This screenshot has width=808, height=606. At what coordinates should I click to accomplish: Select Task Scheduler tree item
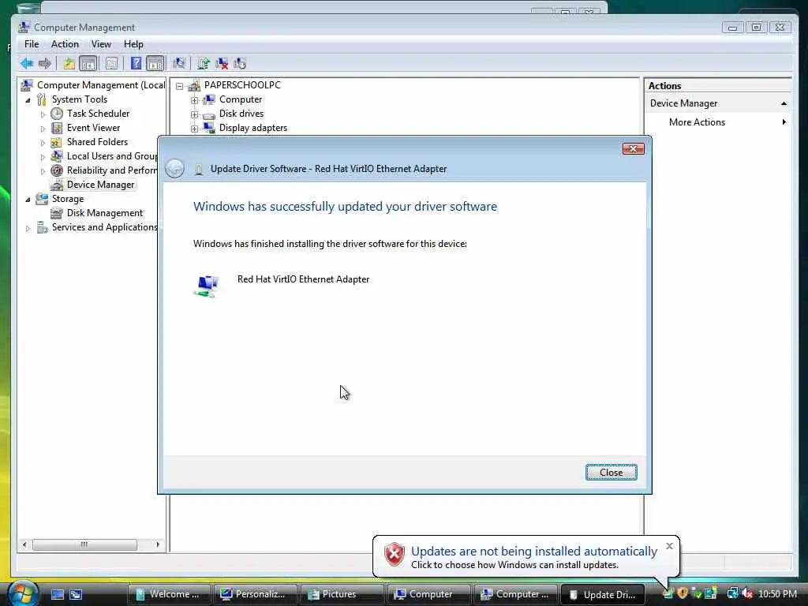click(x=98, y=114)
